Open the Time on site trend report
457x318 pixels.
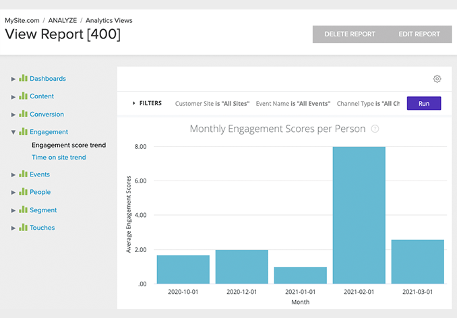coord(59,158)
